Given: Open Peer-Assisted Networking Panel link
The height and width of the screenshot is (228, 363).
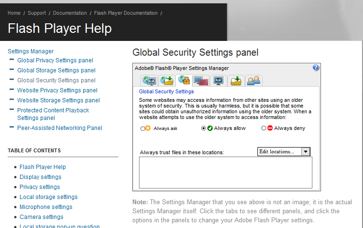Looking at the screenshot, I should click(x=60, y=128).
